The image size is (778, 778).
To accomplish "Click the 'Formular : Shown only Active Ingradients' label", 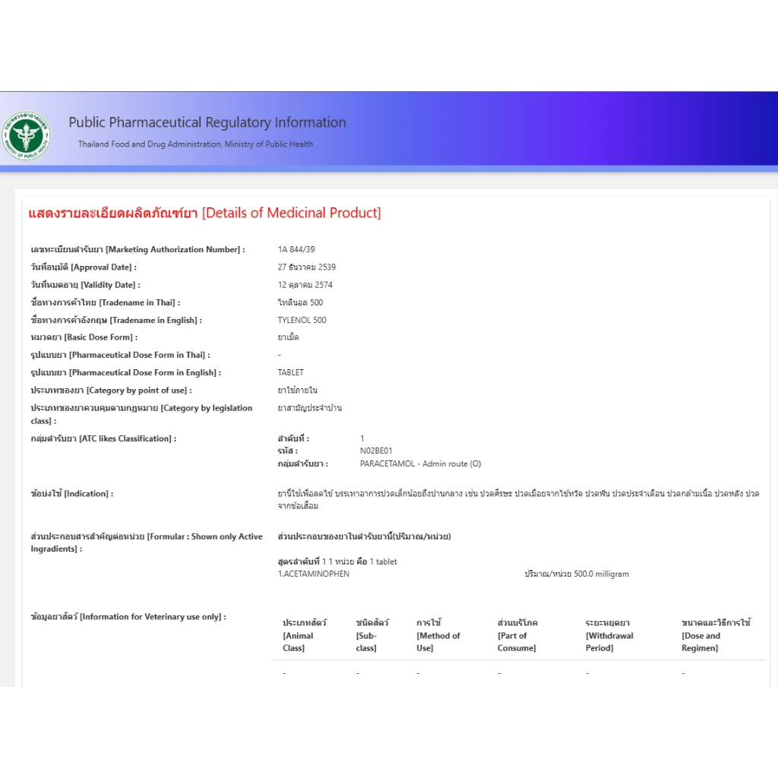I will pos(147,542).
